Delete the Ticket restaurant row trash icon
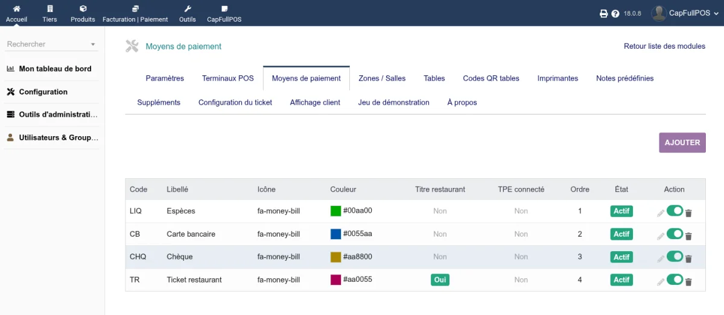 [688, 281]
